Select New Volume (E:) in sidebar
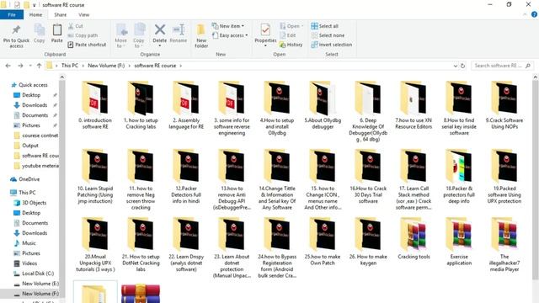The height and width of the screenshot is (303, 539). (x=40, y=284)
